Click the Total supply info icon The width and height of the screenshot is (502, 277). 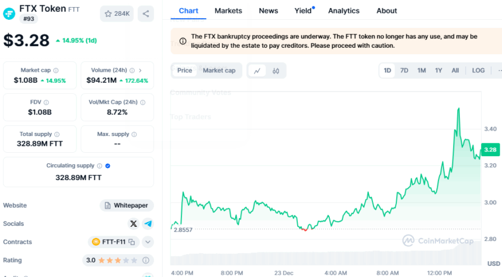pos(57,134)
